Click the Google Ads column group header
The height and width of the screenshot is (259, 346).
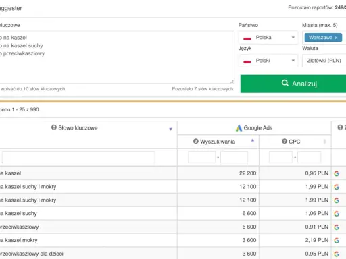pyautogui.click(x=254, y=128)
